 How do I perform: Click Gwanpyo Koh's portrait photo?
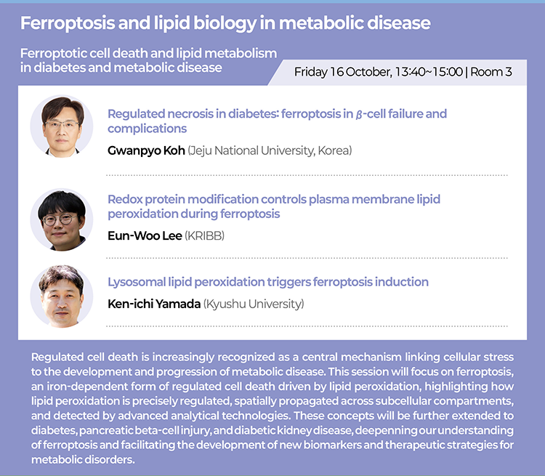pyautogui.click(x=62, y=126)
